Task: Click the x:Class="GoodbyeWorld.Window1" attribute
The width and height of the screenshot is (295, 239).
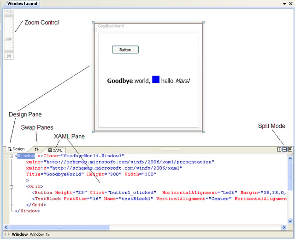Action: click(81, 156)
